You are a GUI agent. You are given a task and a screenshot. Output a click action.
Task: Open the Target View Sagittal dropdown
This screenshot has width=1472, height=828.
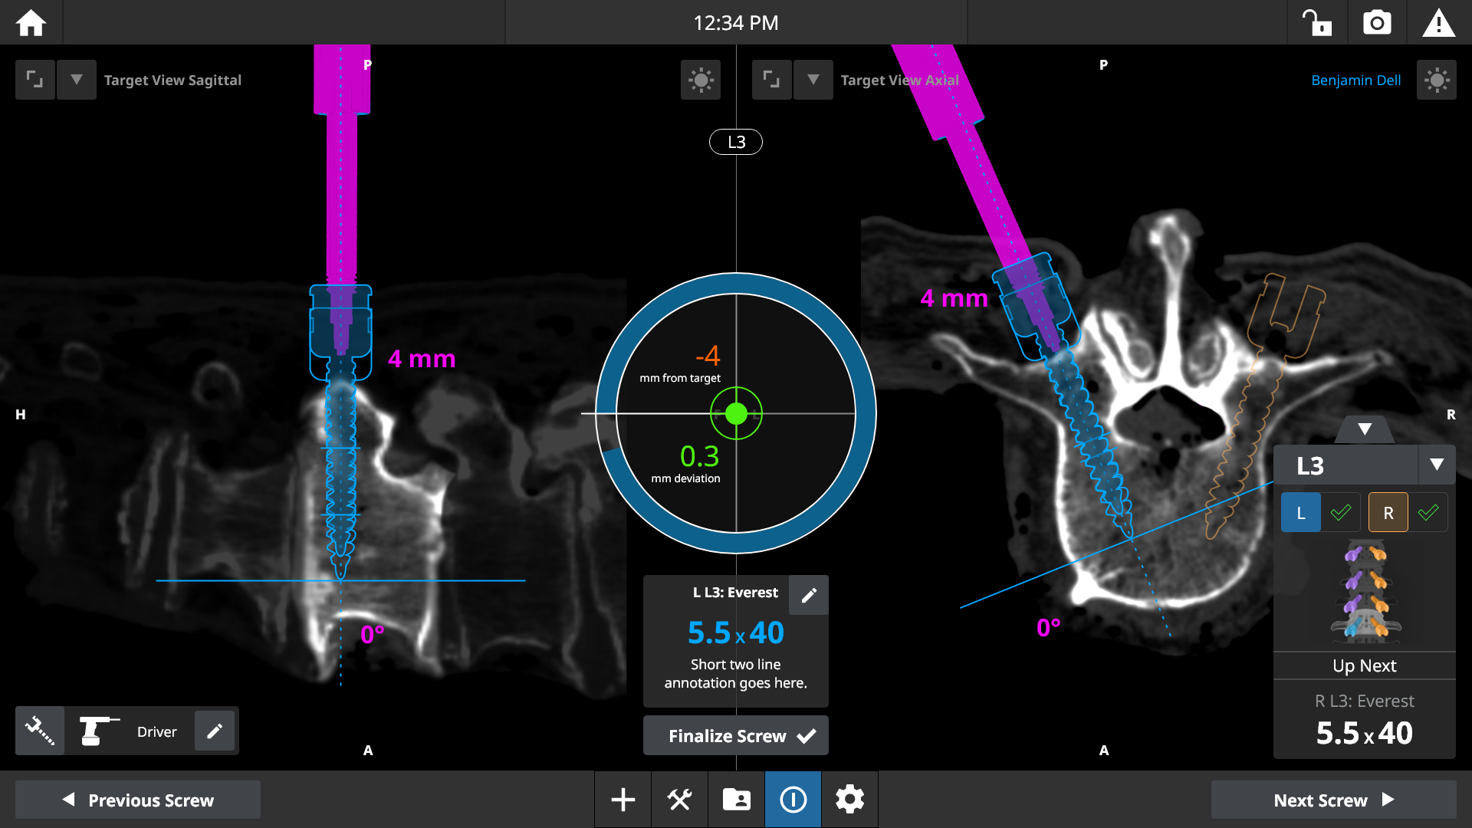(x=76, y=79)
